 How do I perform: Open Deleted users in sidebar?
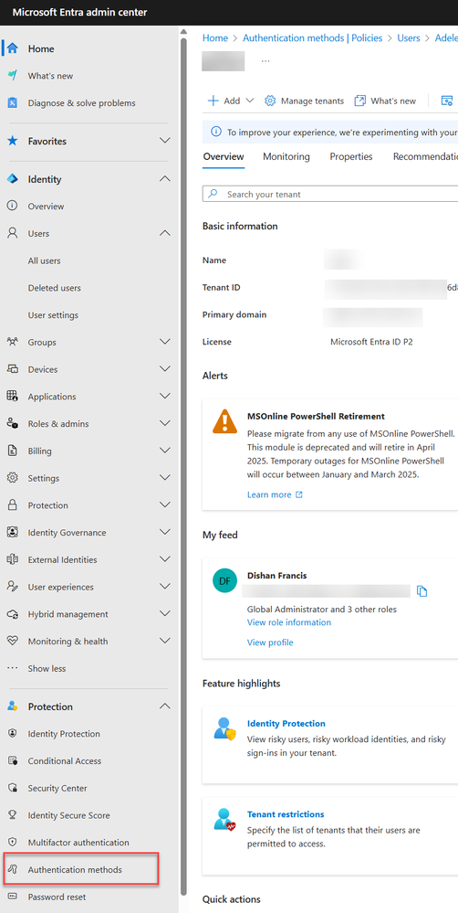[55, 288]
